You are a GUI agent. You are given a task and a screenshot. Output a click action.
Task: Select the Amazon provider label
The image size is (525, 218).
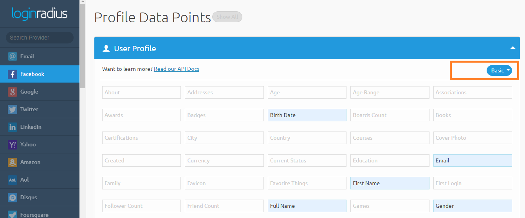30,162
